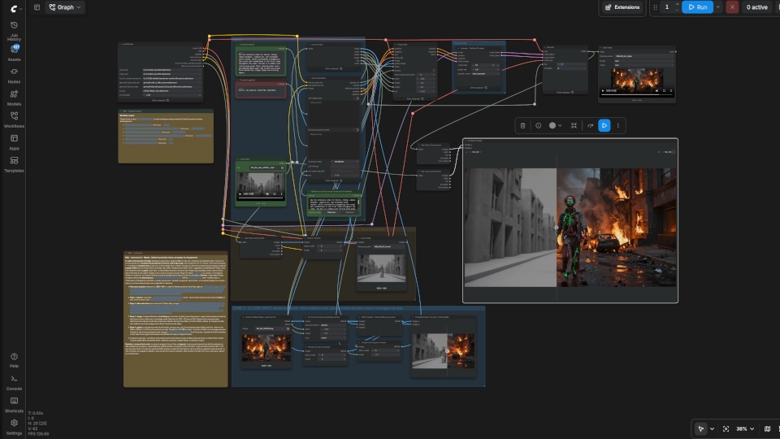Click the red negative prompt text box
This screenshot has height=439, width=780.
261,90
